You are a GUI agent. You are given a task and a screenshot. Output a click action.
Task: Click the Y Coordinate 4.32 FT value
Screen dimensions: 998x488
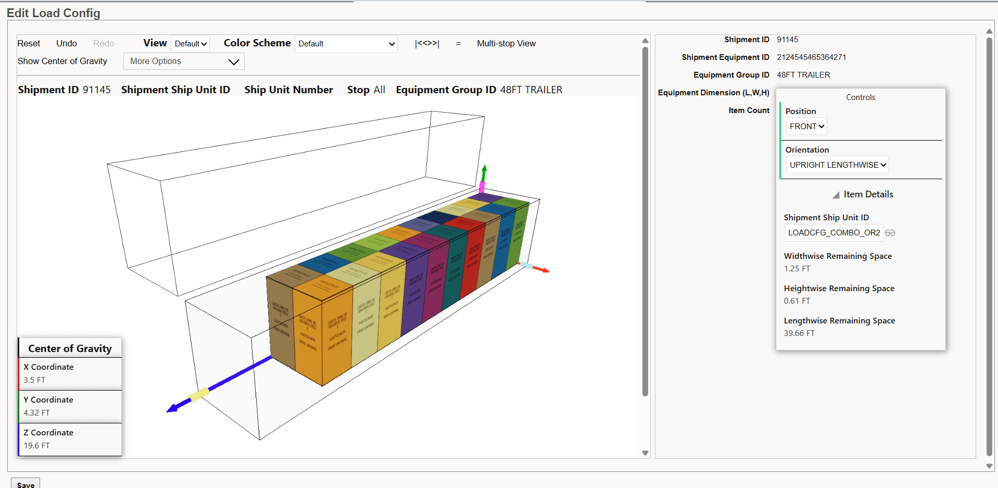click(x=36, y=413)
